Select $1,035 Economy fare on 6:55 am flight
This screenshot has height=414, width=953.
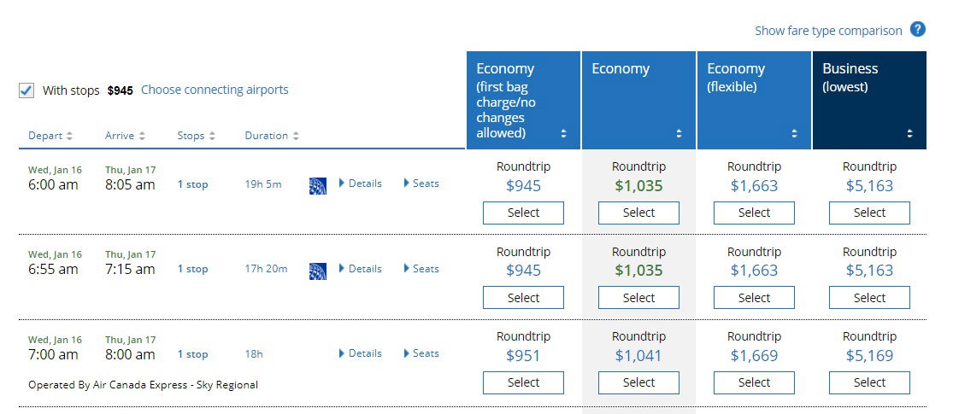(x=638, y=298)
